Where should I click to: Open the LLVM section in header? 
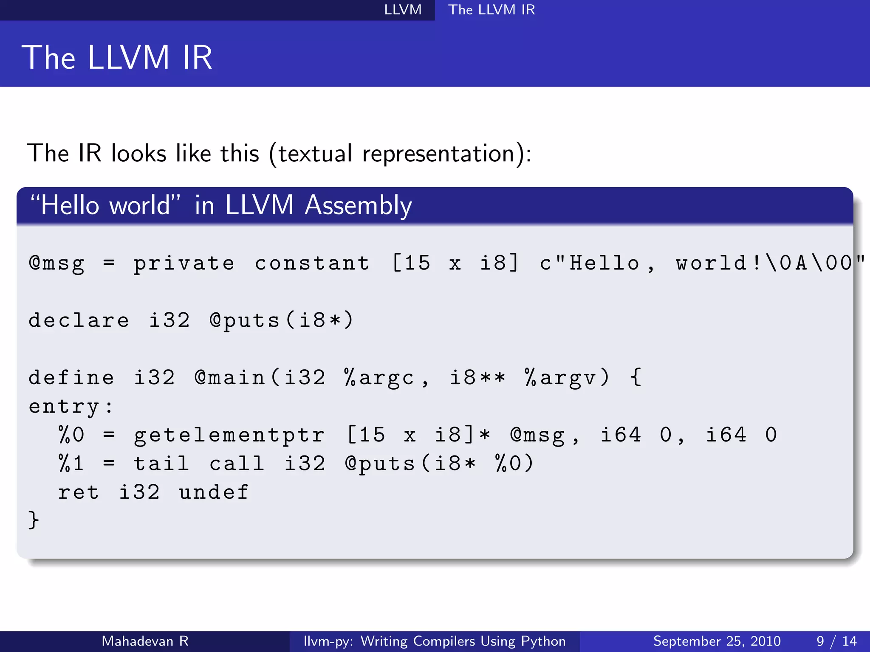pyautogui.click(x=403, y=9)
